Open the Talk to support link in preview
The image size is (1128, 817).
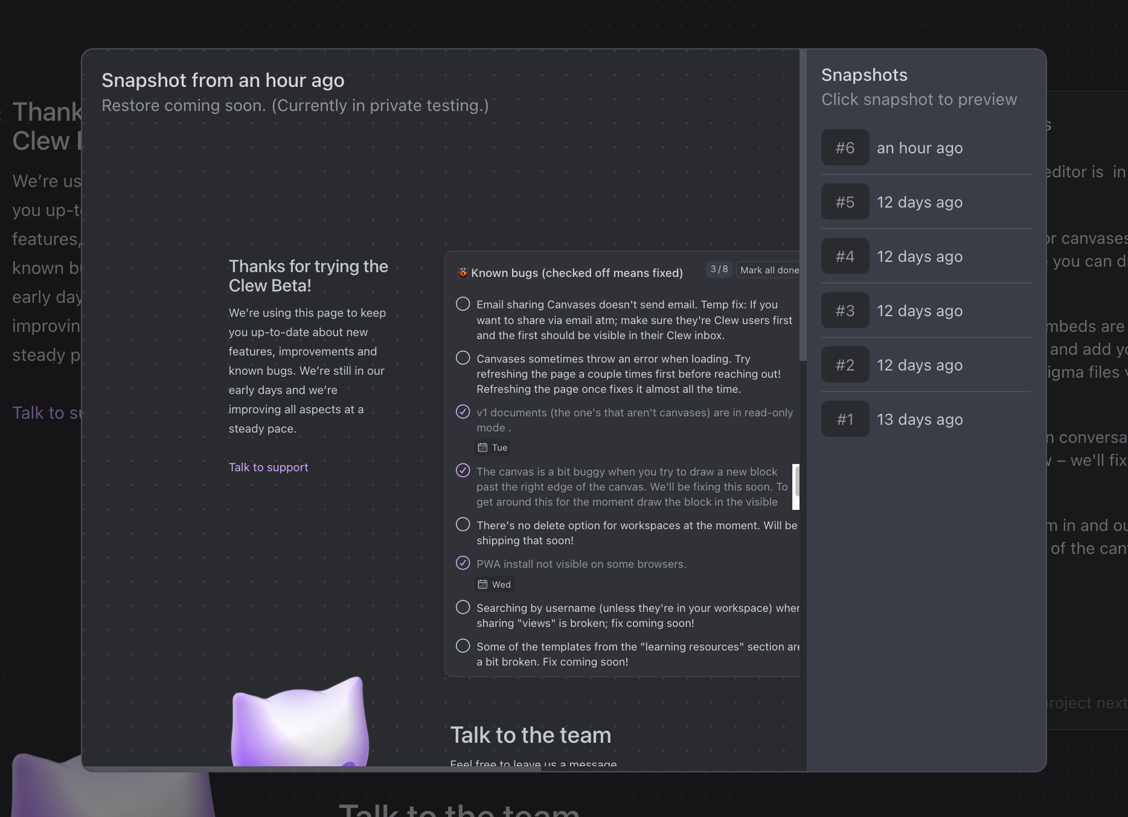[268, 467]
